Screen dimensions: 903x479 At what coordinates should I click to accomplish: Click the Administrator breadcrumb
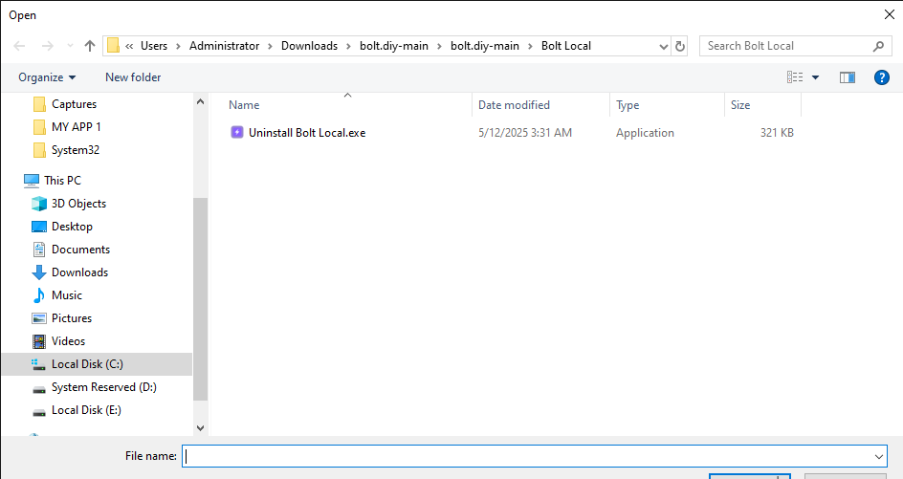click(x=224, y=46)
